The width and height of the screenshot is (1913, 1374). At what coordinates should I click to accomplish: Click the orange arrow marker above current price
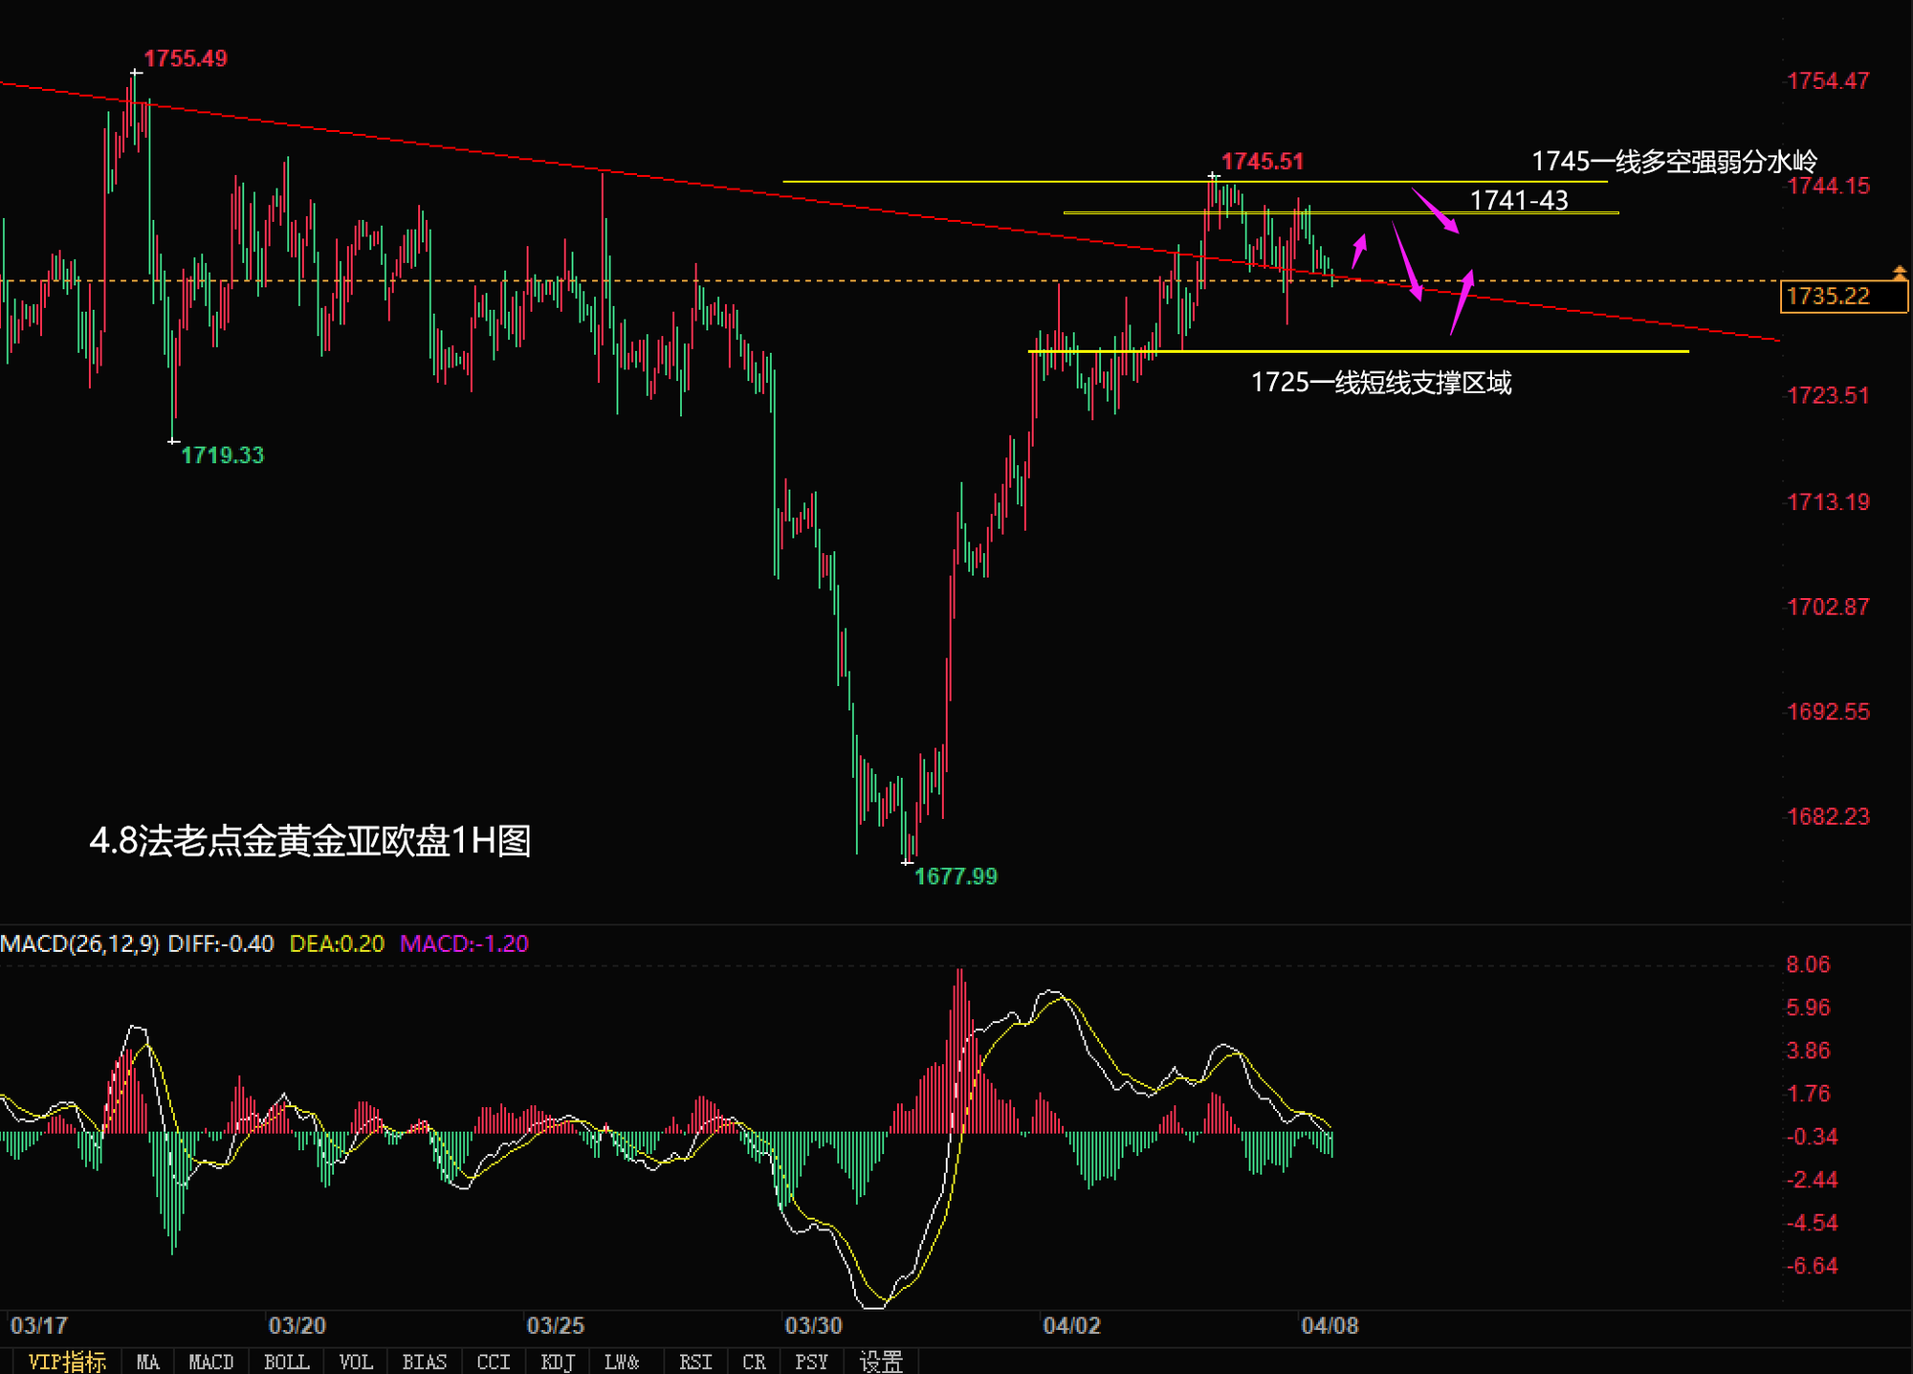pos(1900,273)
